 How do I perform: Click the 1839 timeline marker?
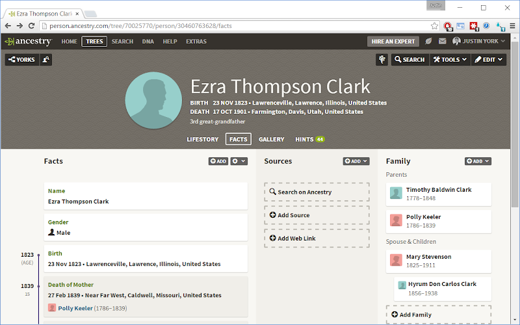coord(38,286)
